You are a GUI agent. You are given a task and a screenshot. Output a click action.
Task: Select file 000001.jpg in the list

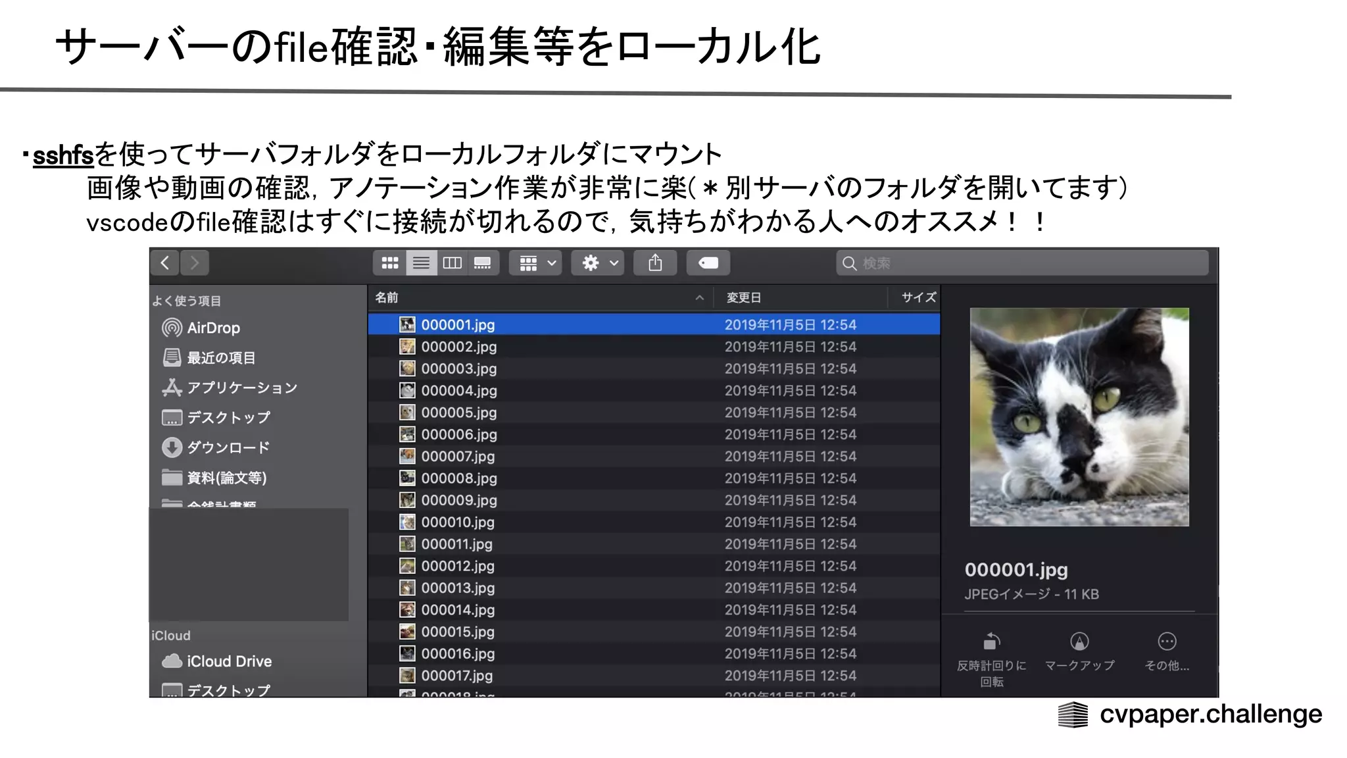coord(654,325)
